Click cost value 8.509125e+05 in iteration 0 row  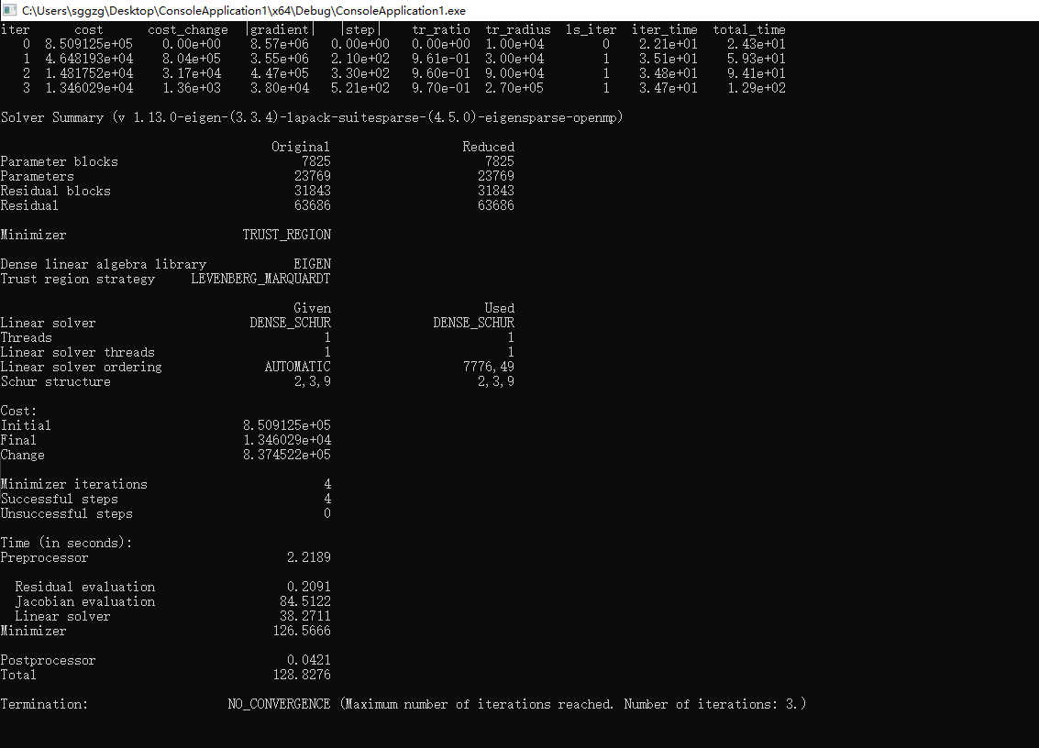tap(89, 44)
